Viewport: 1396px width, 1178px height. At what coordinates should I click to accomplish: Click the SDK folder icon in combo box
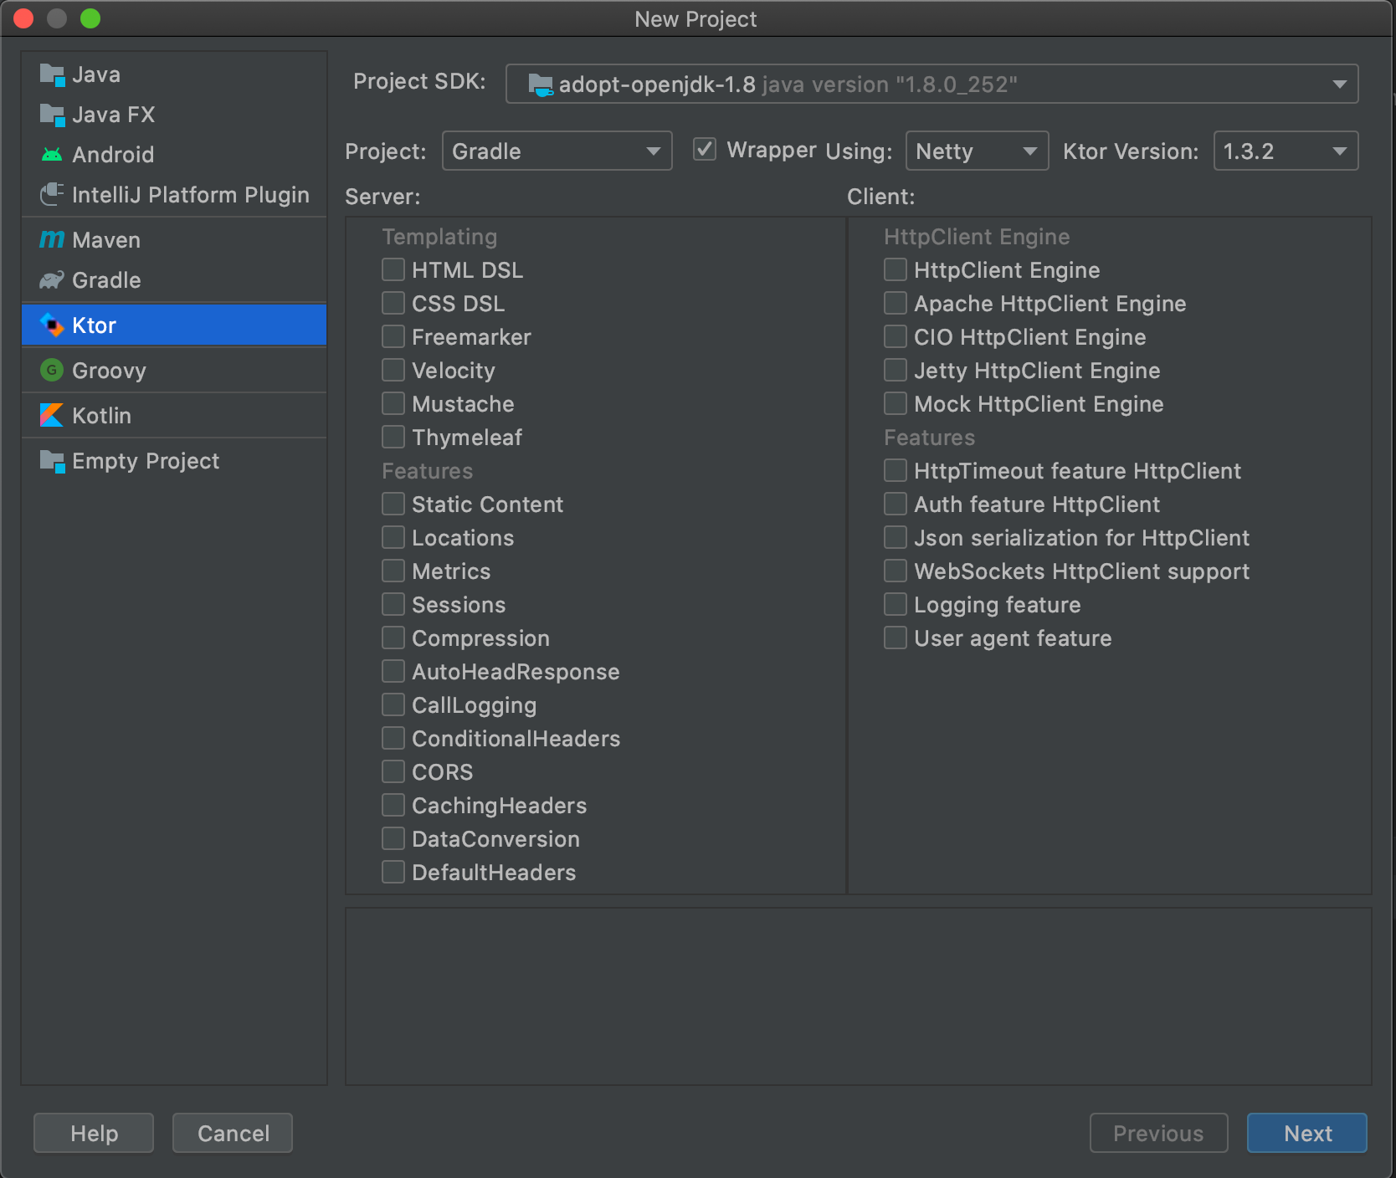tap(541, 85)
